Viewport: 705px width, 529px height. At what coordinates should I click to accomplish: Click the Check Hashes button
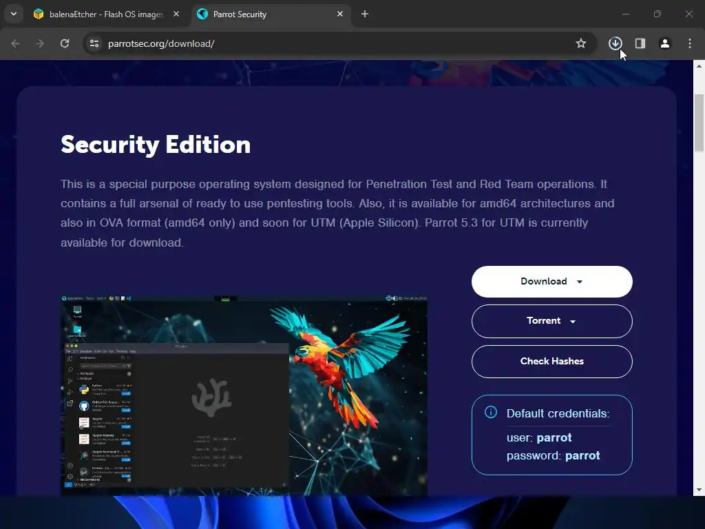551,361
